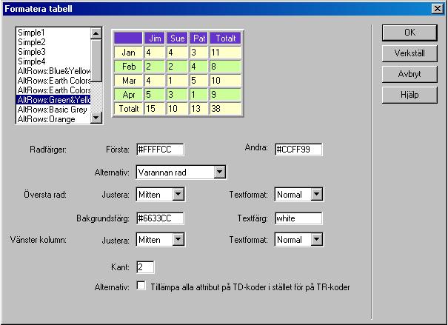Screen dimensions: 448x325
Task: Click the Totalt column header in preview
Action: point(225,38)
